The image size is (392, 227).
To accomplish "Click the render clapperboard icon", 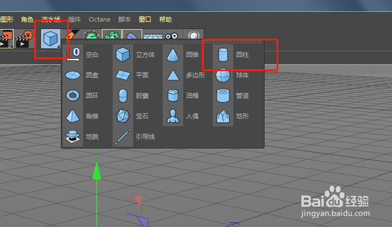I will 6,39.
